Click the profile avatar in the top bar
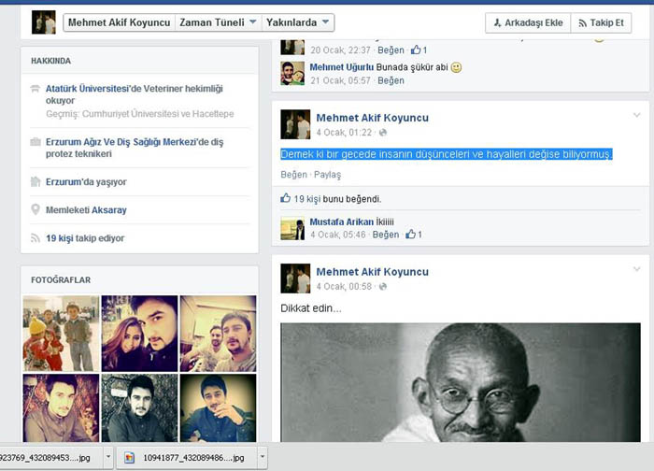This screenshot has width=654, height=471. tap(44, 22)
